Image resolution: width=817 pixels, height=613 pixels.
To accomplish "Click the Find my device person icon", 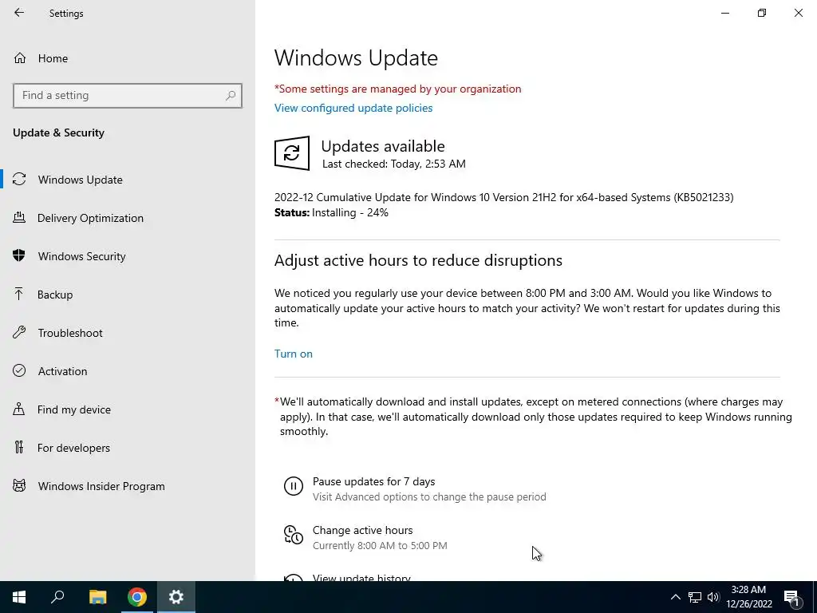I will (x=19, y=409).
